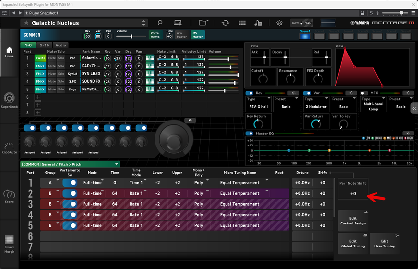Enable the MFX effect switch
Screen dimensions: 418x269
tap(364, 93)
